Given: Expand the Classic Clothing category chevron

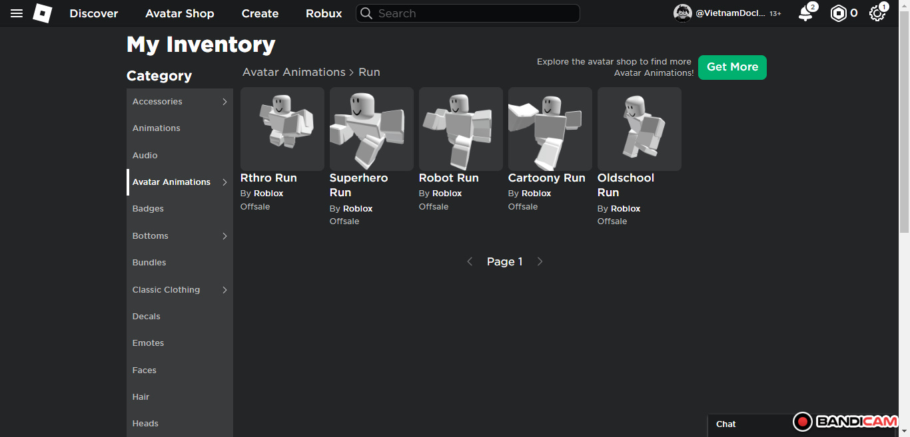Looking at the screenshot, I should click(x=225, y=290).
